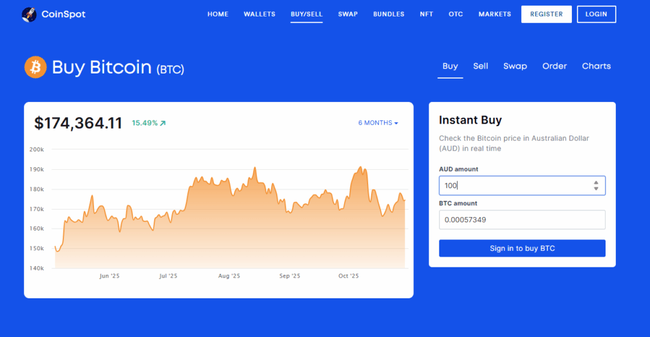Click the Buy Bitcoin heading text
Viewport: 650px width, 337px height.
pos(102,67)
